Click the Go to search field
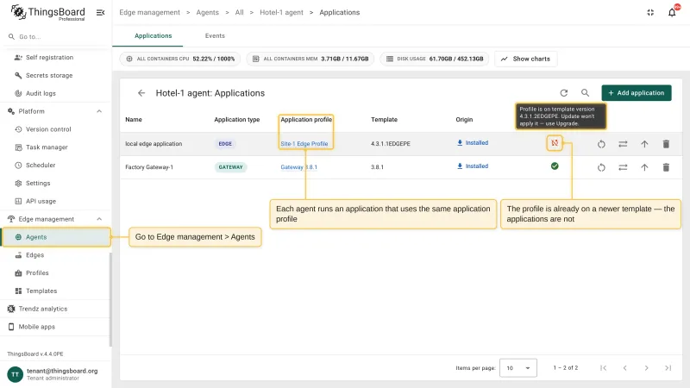Screen dimensions: 690x388 pyautogui.click(x=55, y=37)
